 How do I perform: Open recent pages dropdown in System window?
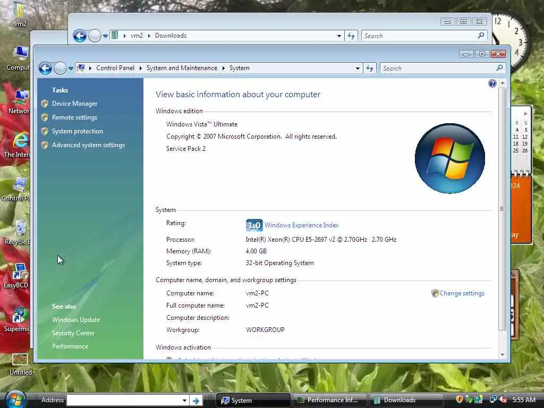click(x=71, y=69)
